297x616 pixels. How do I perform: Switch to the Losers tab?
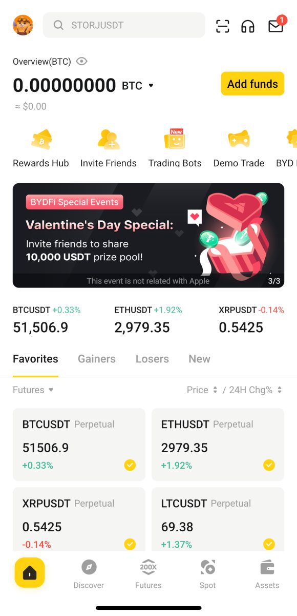tap(152, 358)
